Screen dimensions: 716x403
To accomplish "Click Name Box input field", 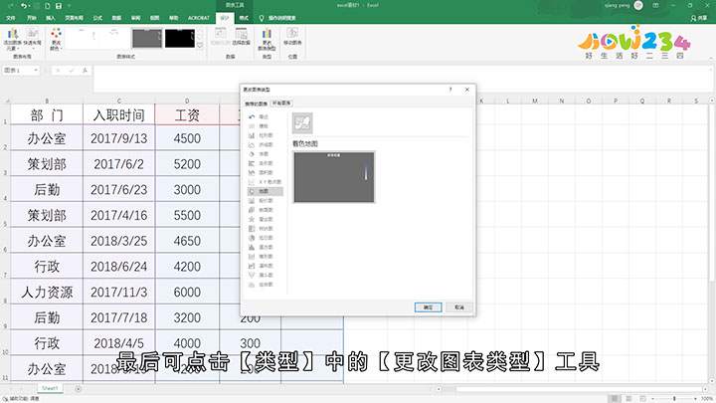I will [18, 71].
